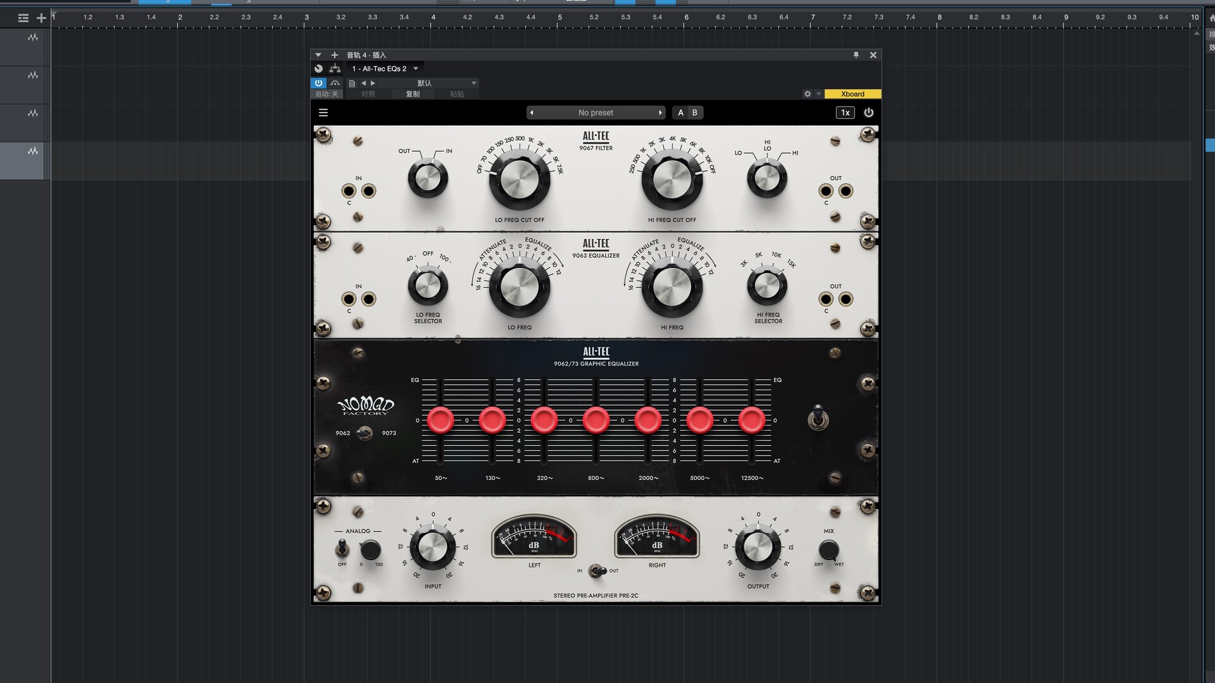Click the OUTPUT gain knob

pyautogui.click(x=758, y=548)
